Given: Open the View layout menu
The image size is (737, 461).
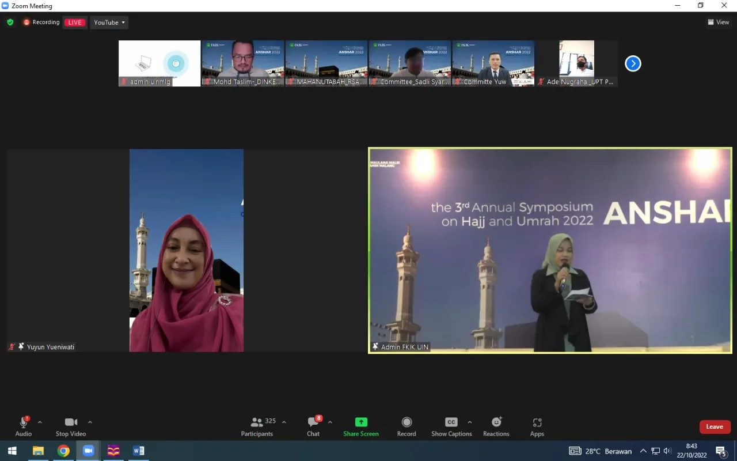Looking at the screenshot, I should click(x=719, y=22).
